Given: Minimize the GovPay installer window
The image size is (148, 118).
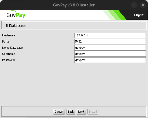Looking at the screenshot, I should [134, 5].
